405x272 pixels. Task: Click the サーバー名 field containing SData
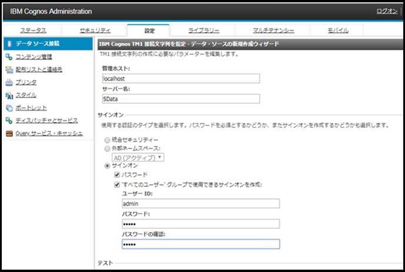click(x=181, y=99)
